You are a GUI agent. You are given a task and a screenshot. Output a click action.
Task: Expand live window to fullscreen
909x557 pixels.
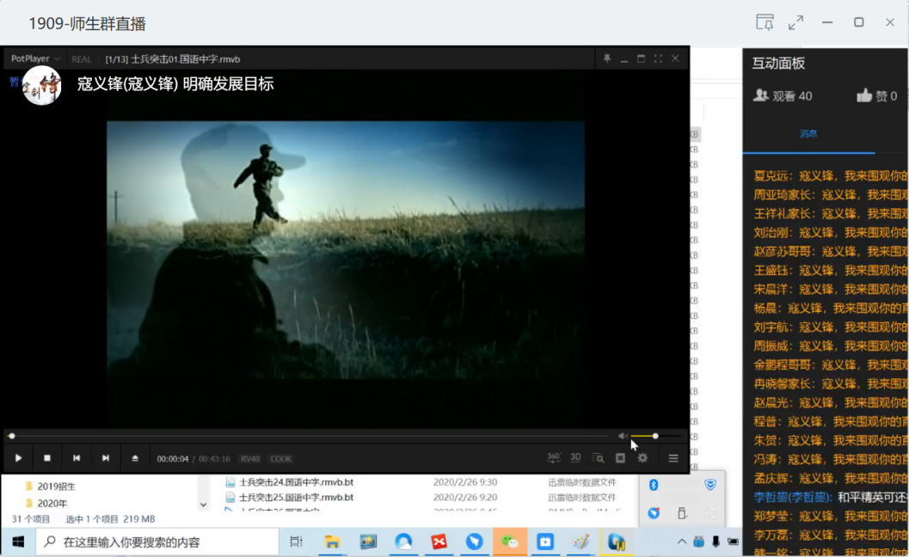(x=796, y=22)
